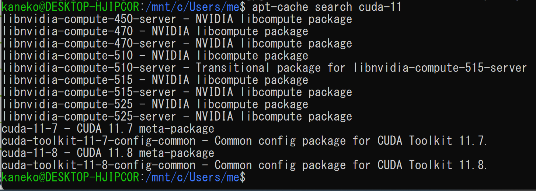This screenshot has width=536, height=191.
Task: Click the libnvidia-compute-515-server line's package name
Action: point(89,92)
